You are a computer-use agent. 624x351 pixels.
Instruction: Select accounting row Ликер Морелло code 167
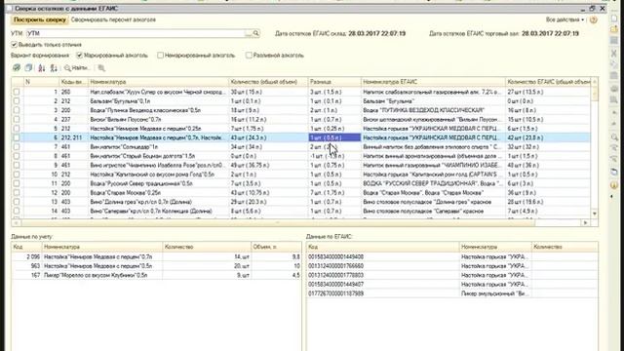pos(156,275)
